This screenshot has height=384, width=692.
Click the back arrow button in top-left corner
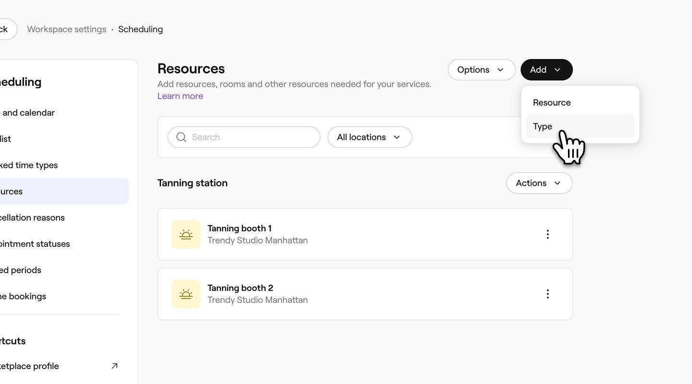coord(4,29)
